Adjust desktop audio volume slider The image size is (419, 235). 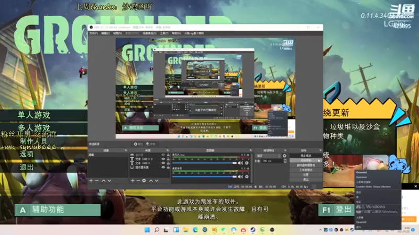(x=205, y=177)
